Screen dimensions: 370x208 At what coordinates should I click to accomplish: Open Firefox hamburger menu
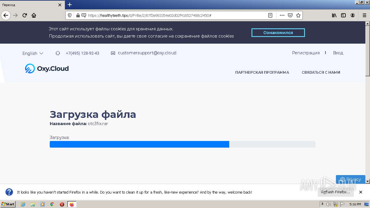coord(364,15)
